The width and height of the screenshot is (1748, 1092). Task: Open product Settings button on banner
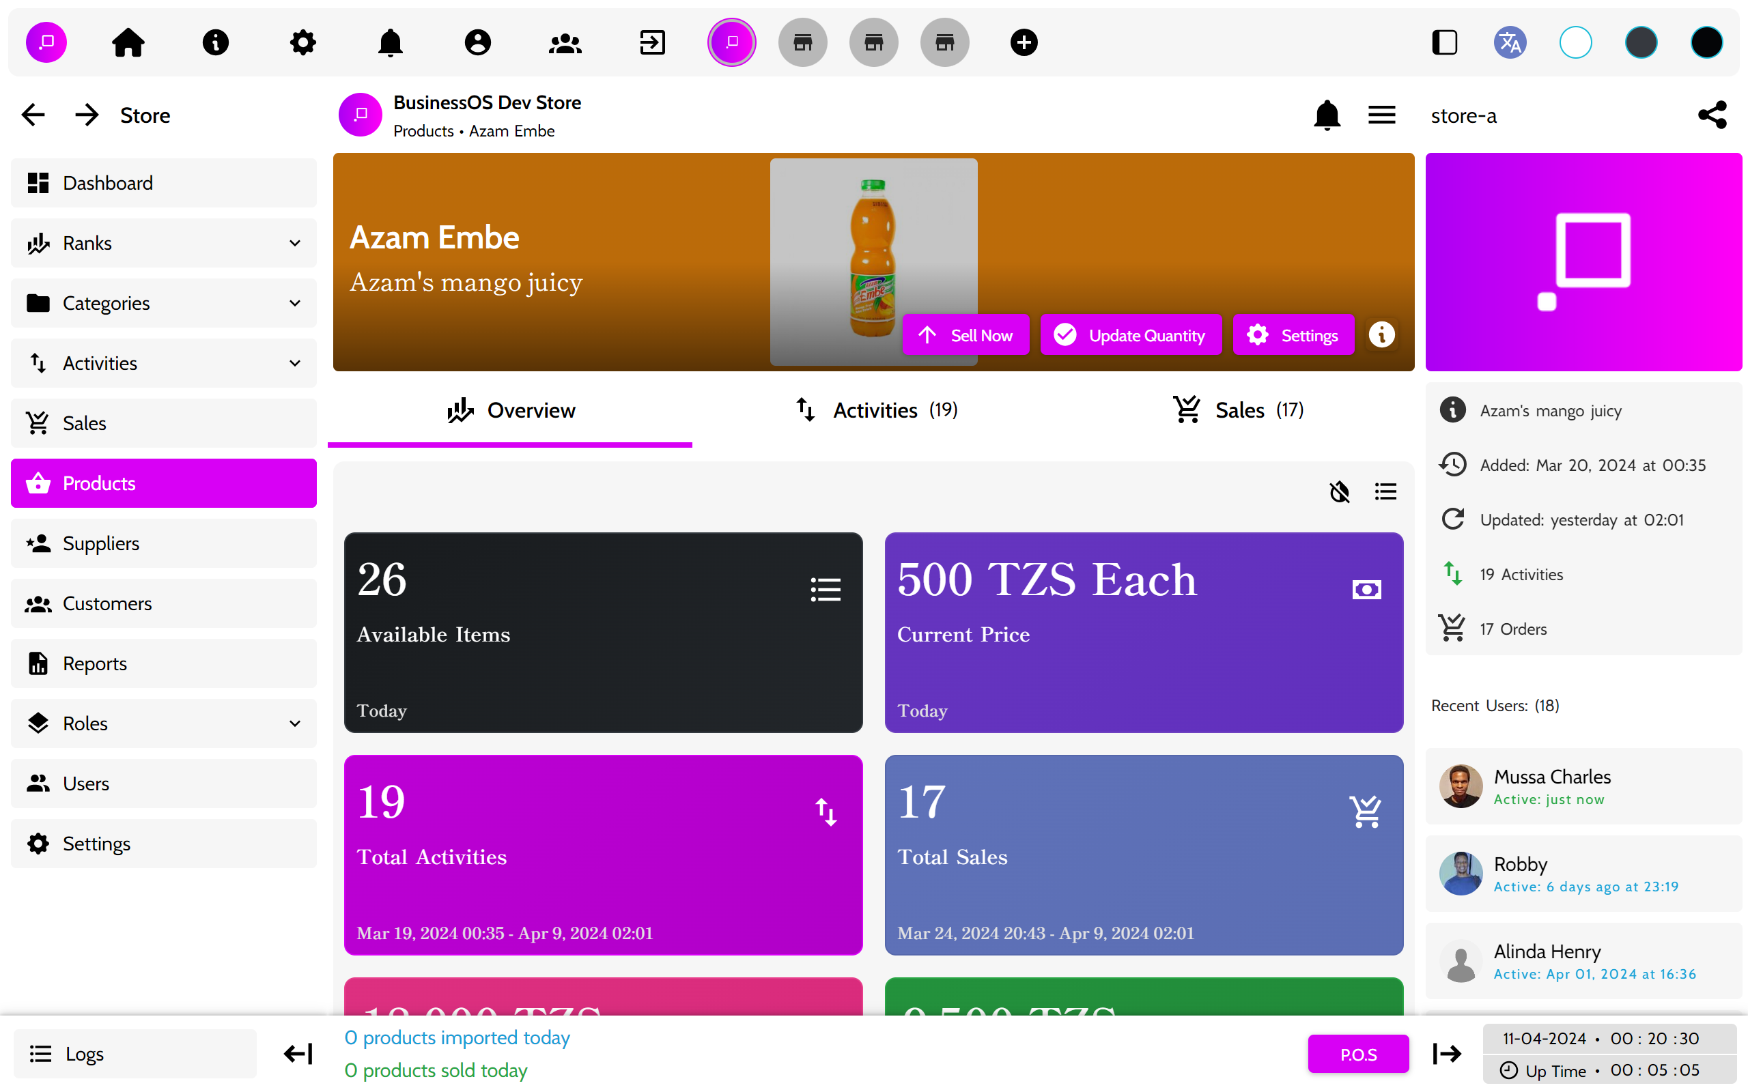click(x=1293, y=335)
